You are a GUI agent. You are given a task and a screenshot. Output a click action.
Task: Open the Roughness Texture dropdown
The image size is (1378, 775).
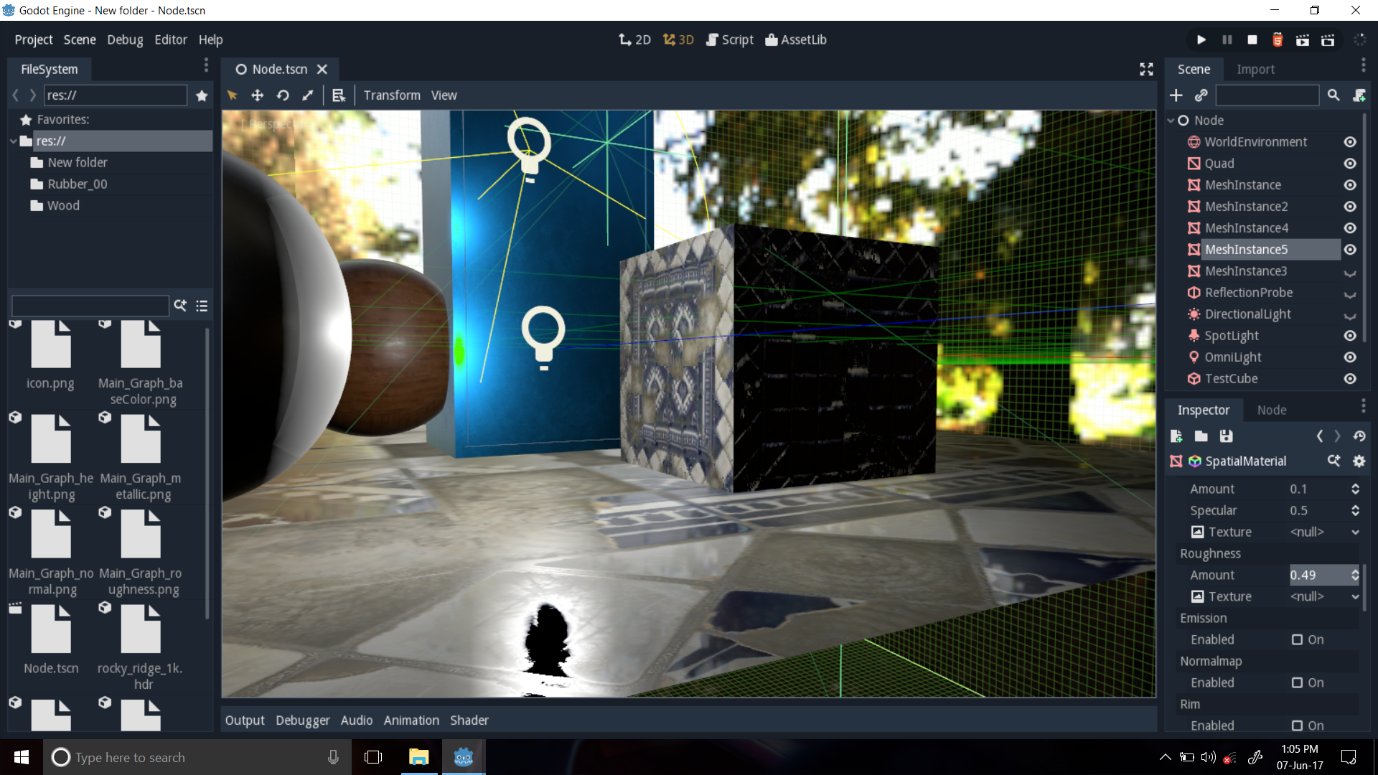click(x=1356, y=596)
